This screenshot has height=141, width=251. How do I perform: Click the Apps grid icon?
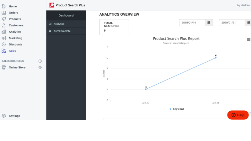point(4,51)
